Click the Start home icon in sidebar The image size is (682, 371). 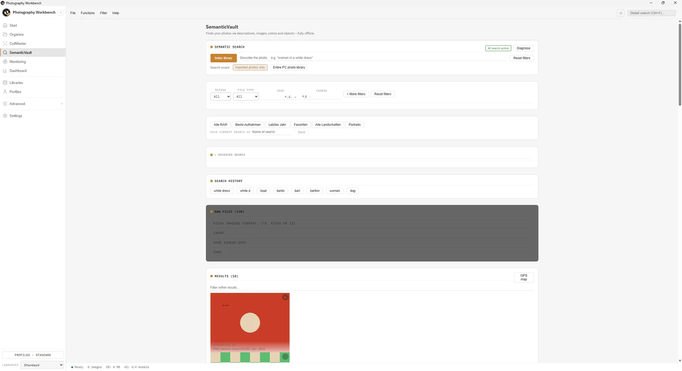(5, 26)
